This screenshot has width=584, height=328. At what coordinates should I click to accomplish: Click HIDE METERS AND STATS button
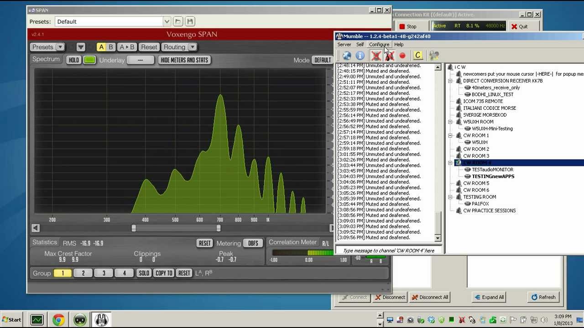[184, 60]
